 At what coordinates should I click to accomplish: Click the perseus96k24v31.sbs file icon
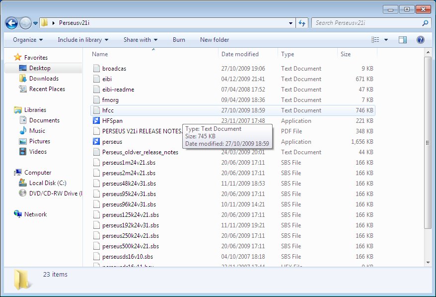pyautogui.click(x=96, y=204)
